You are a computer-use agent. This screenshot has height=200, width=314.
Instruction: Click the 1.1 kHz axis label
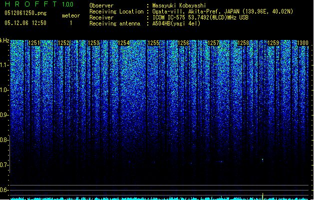pyautogui.click(x=4, y=65)
